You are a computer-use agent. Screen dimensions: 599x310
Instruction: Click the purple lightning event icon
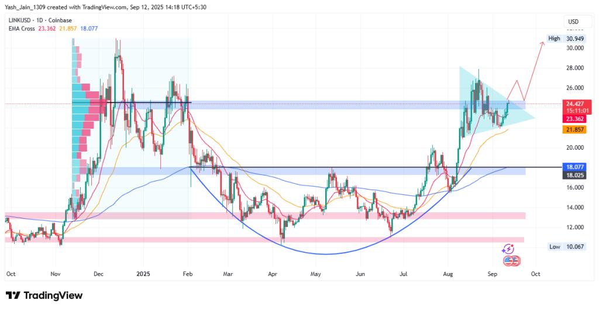tap(508, 249)
